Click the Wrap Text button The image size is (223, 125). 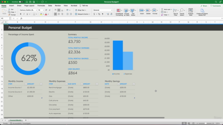click(x=80, y=10)
